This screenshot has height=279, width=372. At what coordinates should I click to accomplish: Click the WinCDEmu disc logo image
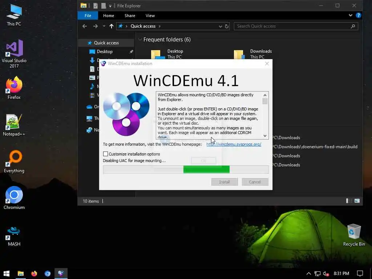tap(126, 114)
